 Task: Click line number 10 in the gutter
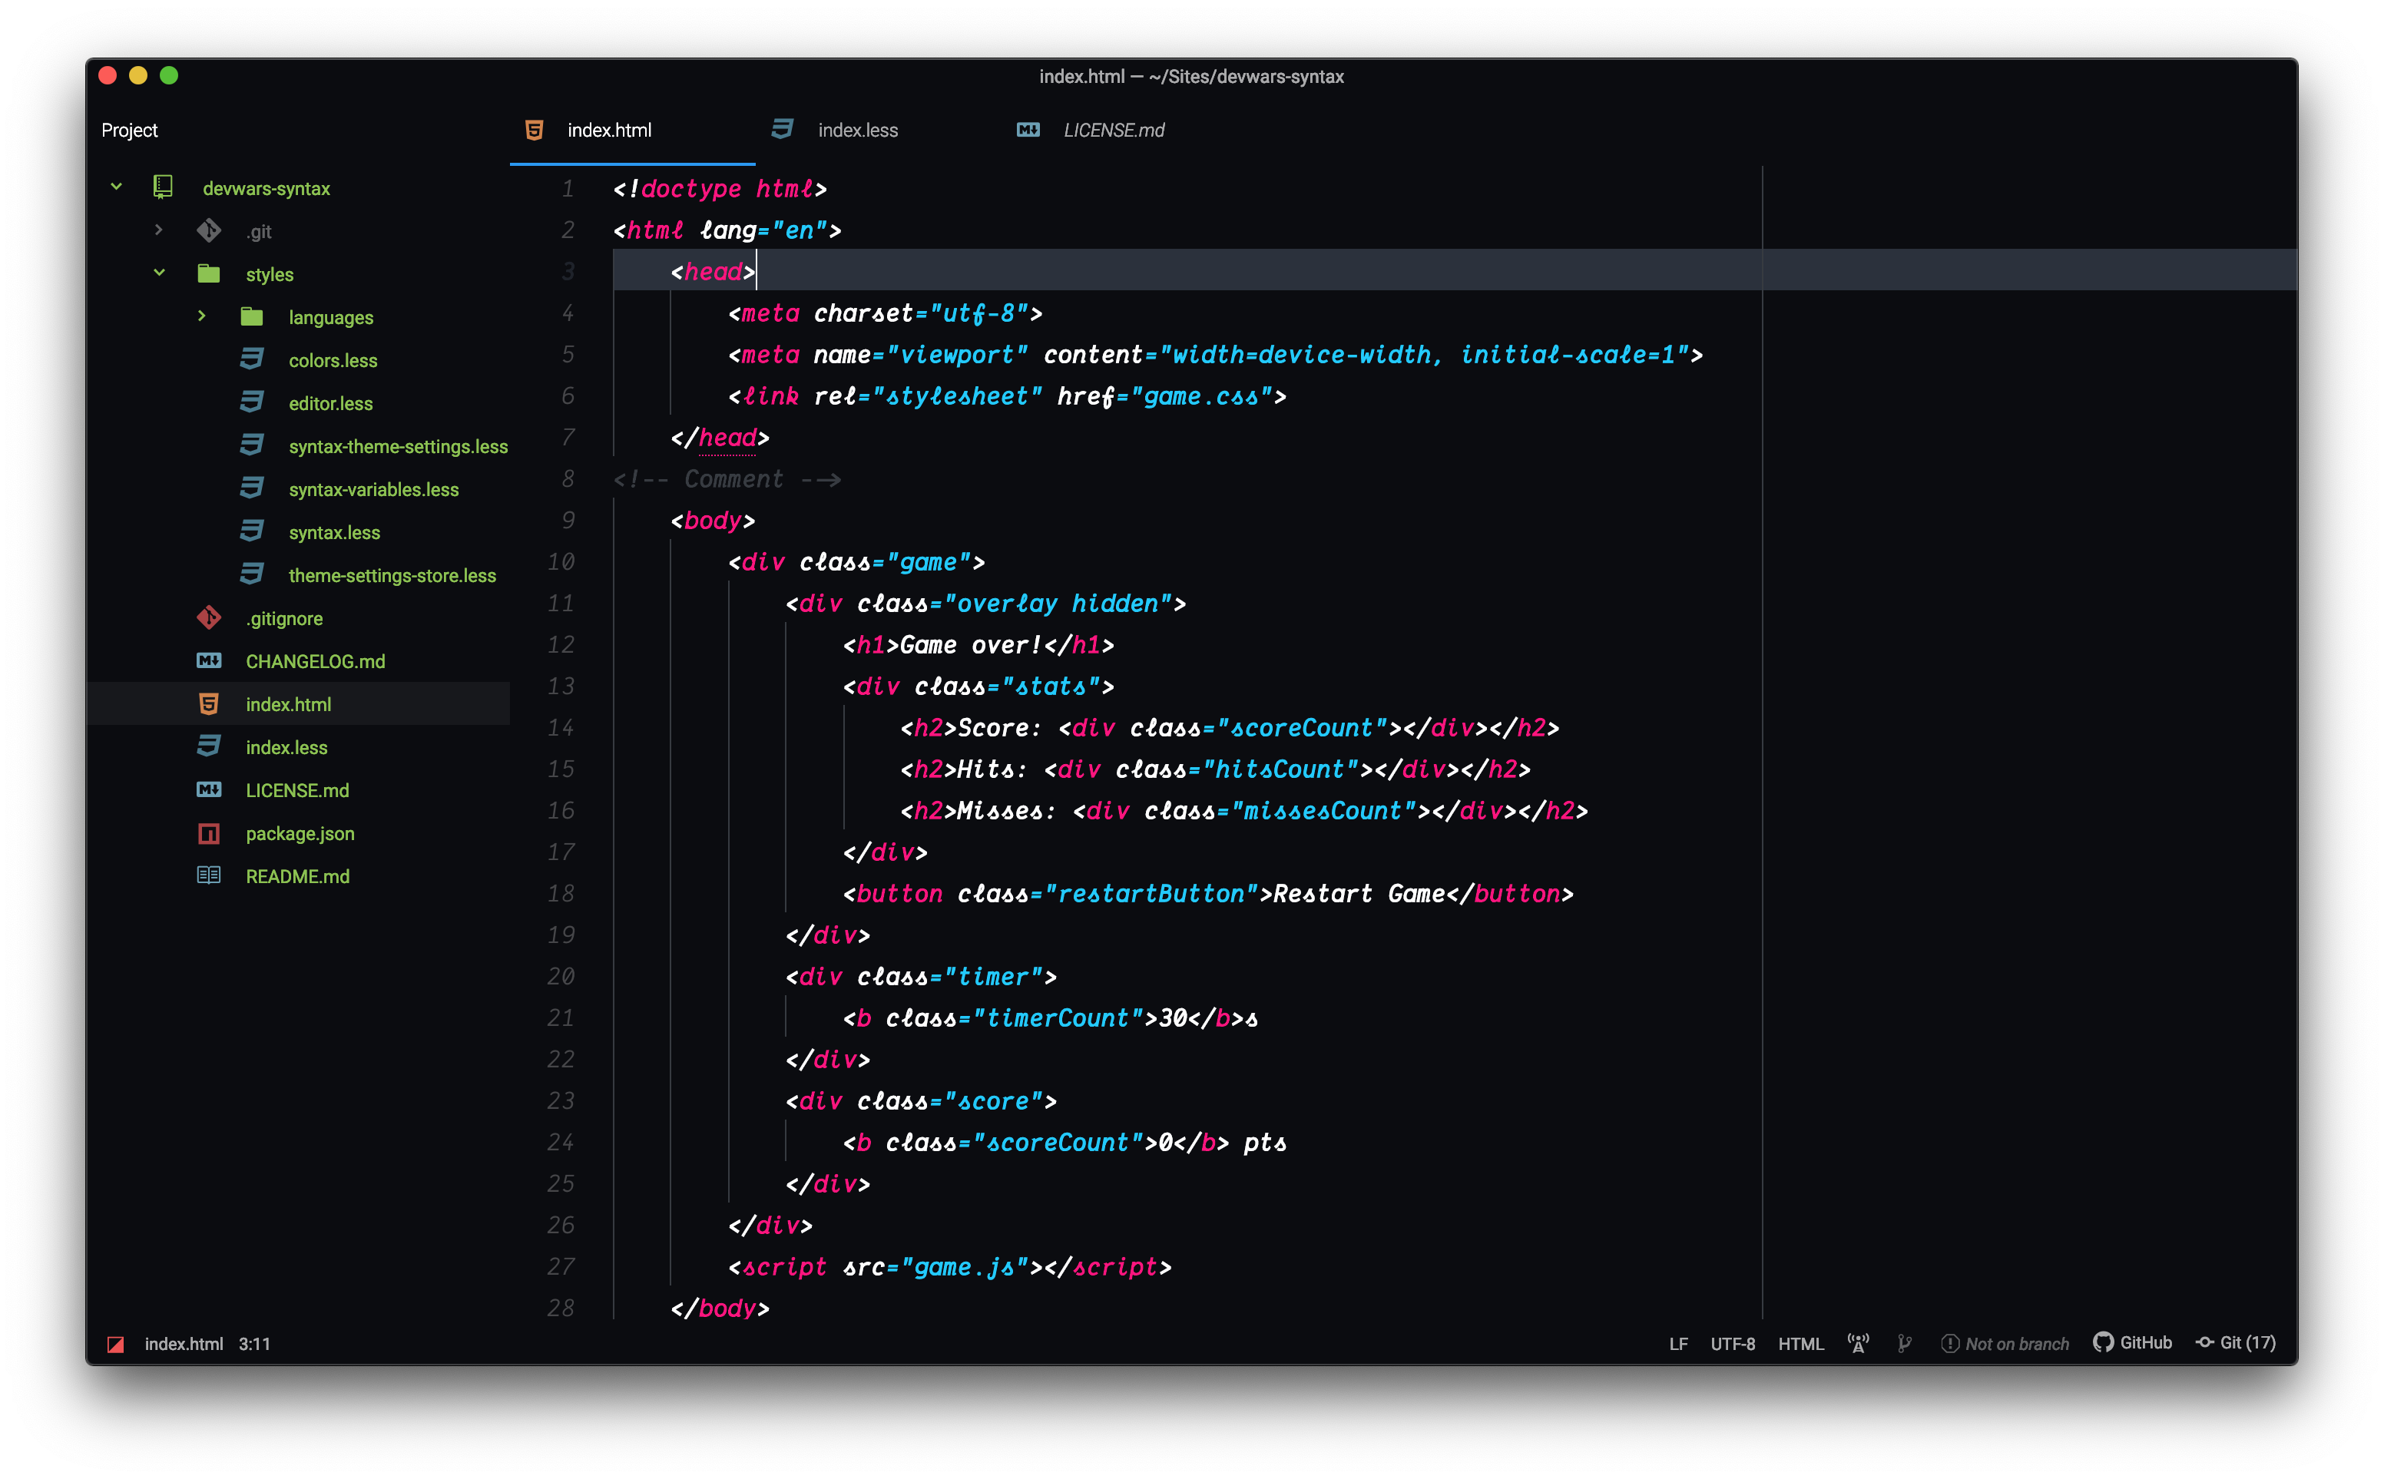pyautogui.click(x=561, y=561)
